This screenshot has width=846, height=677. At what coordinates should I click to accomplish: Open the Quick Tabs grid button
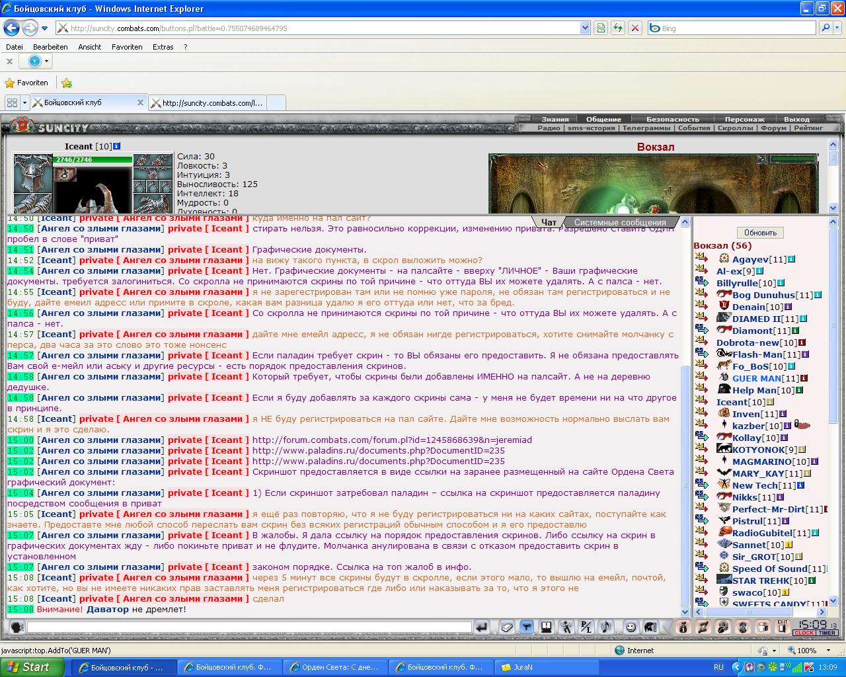point(12,102)
